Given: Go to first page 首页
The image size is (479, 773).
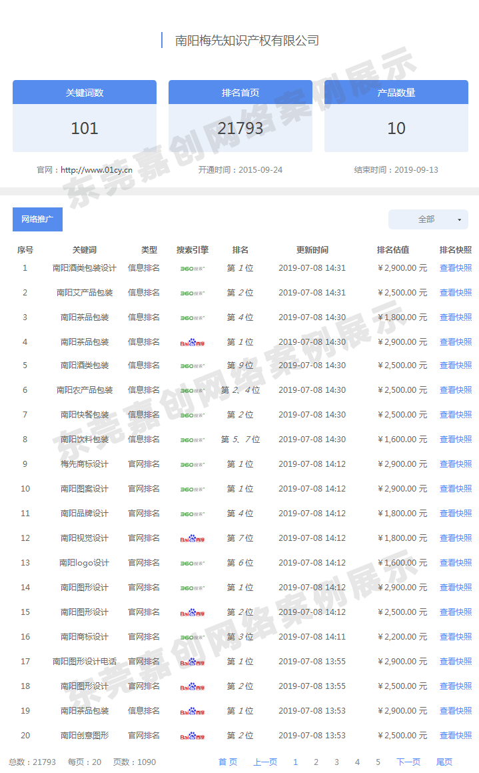Looking at the screenshot, I should [x=228, y=762].
